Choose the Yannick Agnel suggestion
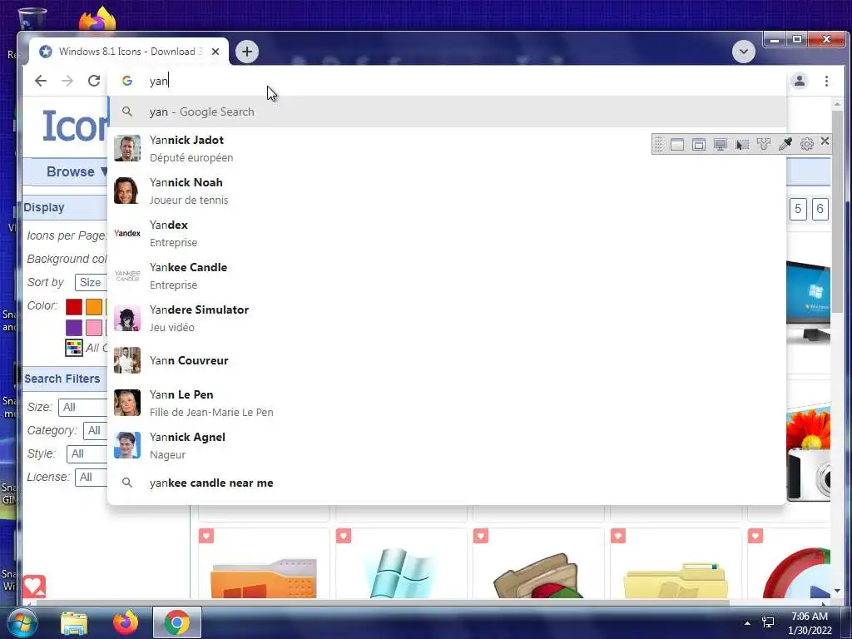Viewport: 852px width, 639px height. (447, 445)
